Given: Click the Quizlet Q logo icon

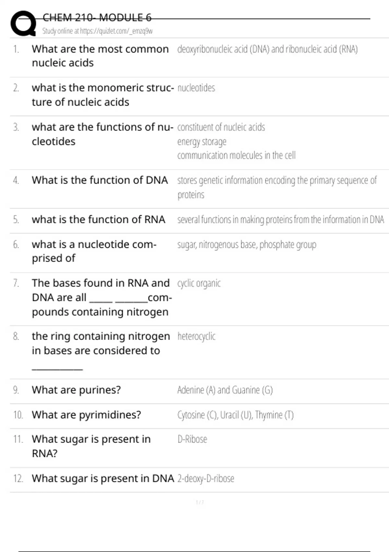Looking at the screenshot, I should [x=23, y=23].
